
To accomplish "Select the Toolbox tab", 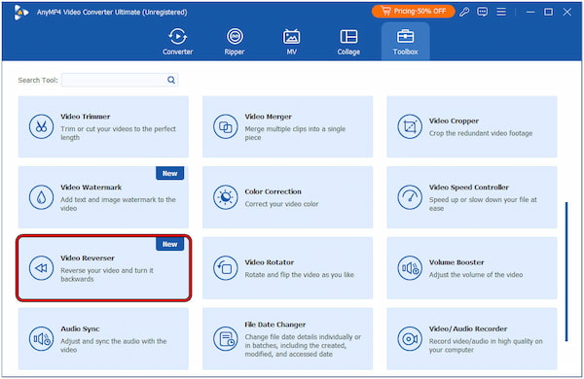I will (x=406, y=42).
